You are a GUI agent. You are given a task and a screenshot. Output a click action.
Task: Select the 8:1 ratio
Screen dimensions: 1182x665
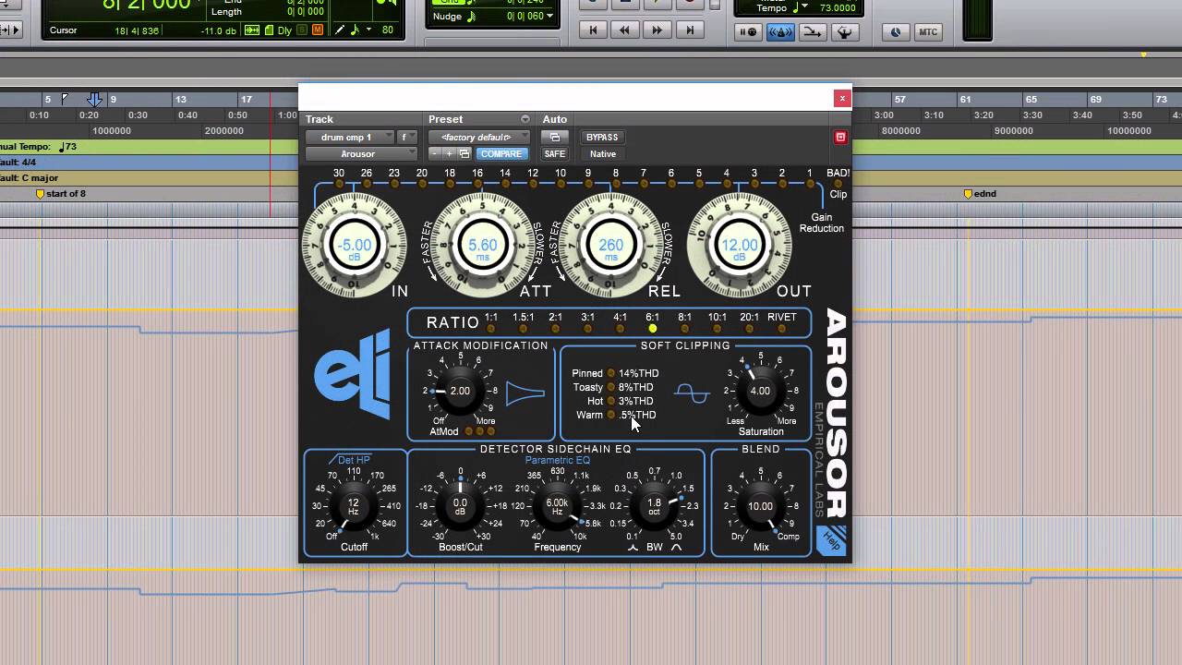point(684,322)
